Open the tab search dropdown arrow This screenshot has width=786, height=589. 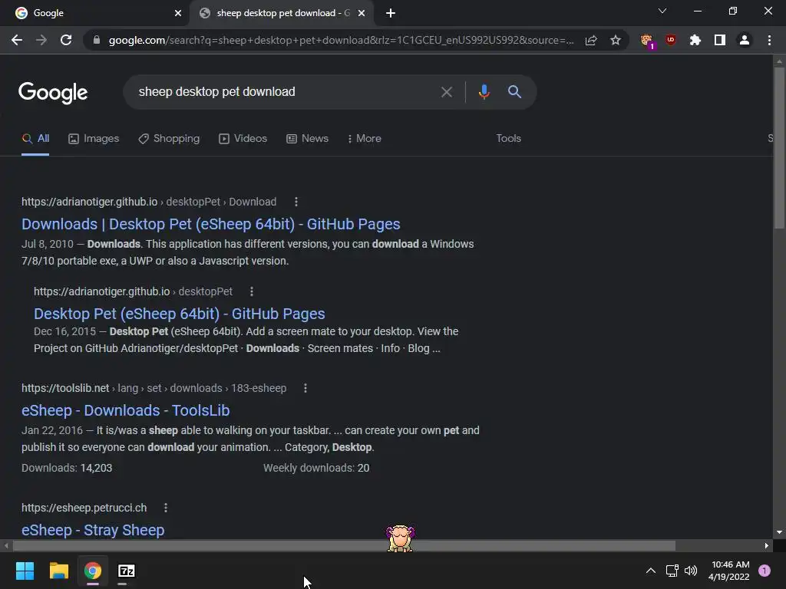[x=662, y=11]
